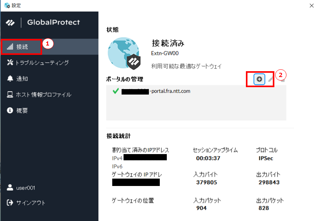
Task: Click the 接続統計 heading
Action: pos(118,136)
